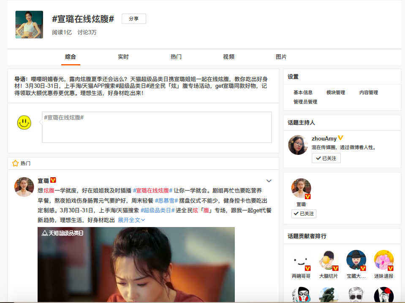This screenshot has width=405, height=303.
Task: Open the #思慕雪# hashtag link
Action: (x=166, y=200)
